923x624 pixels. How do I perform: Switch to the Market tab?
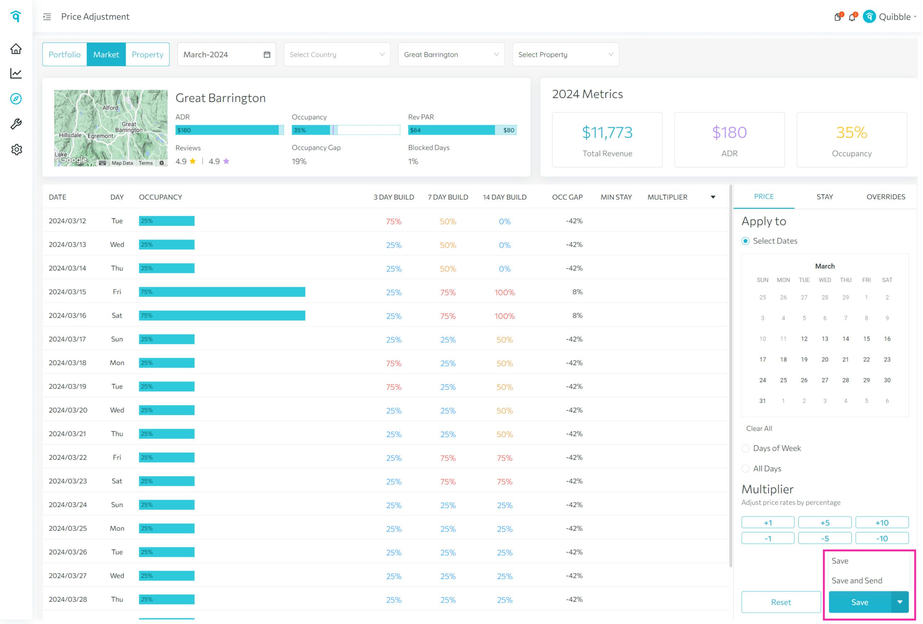coord(106,54)
